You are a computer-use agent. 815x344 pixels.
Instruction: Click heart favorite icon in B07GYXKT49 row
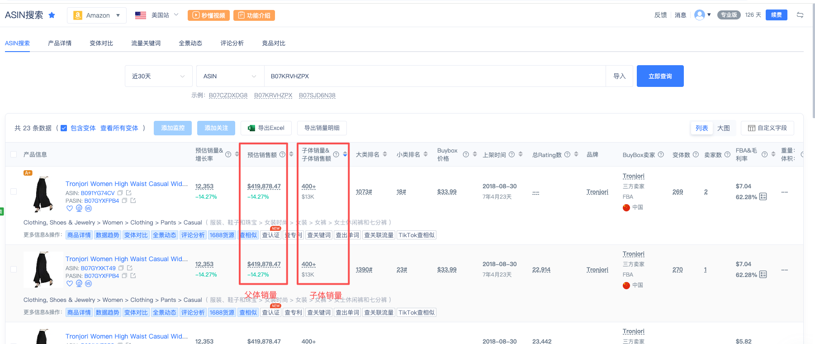70,283
